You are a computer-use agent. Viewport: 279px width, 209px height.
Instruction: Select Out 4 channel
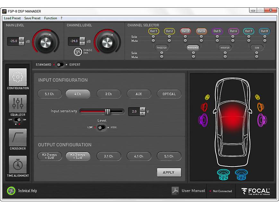click(201, 31)
